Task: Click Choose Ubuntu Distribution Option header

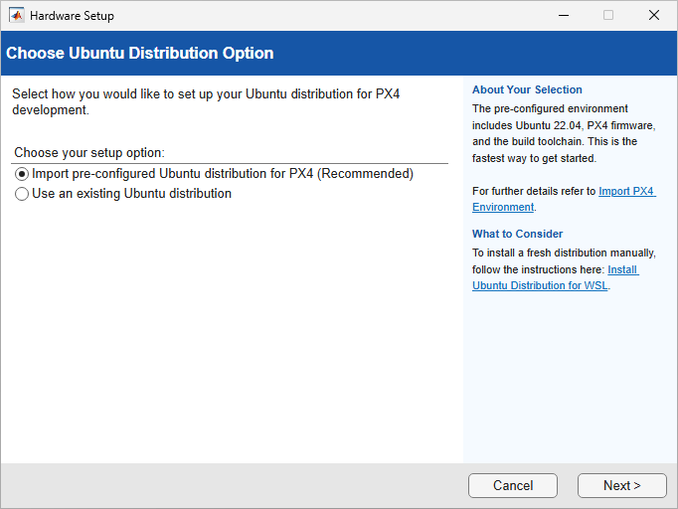Action: pos(139,54)
